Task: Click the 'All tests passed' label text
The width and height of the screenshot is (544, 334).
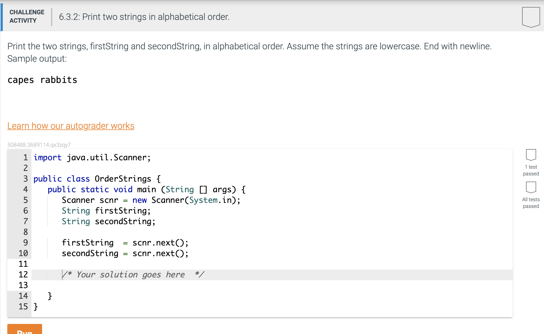Action: coord(531,203)
